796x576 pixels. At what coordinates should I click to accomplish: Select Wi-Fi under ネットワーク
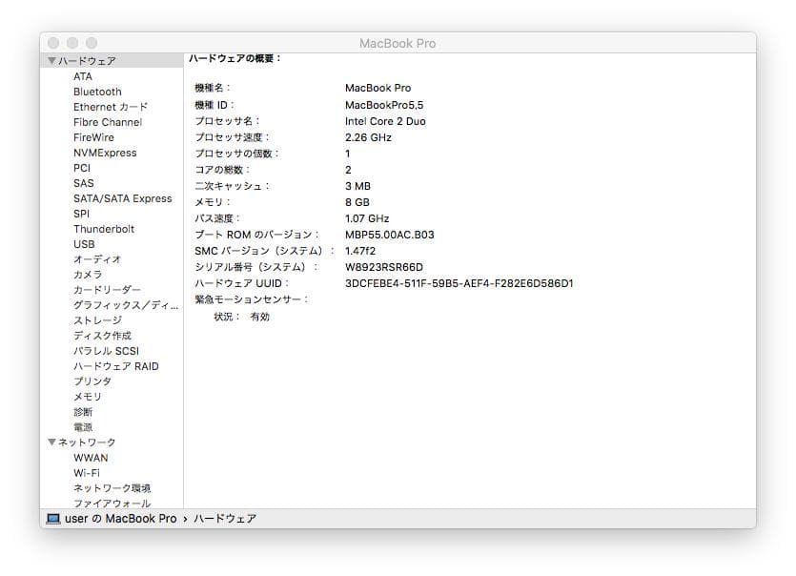[x=87, y=472]
